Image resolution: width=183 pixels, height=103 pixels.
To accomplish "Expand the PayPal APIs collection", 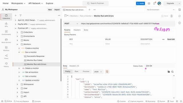I will tap(16, 24).
